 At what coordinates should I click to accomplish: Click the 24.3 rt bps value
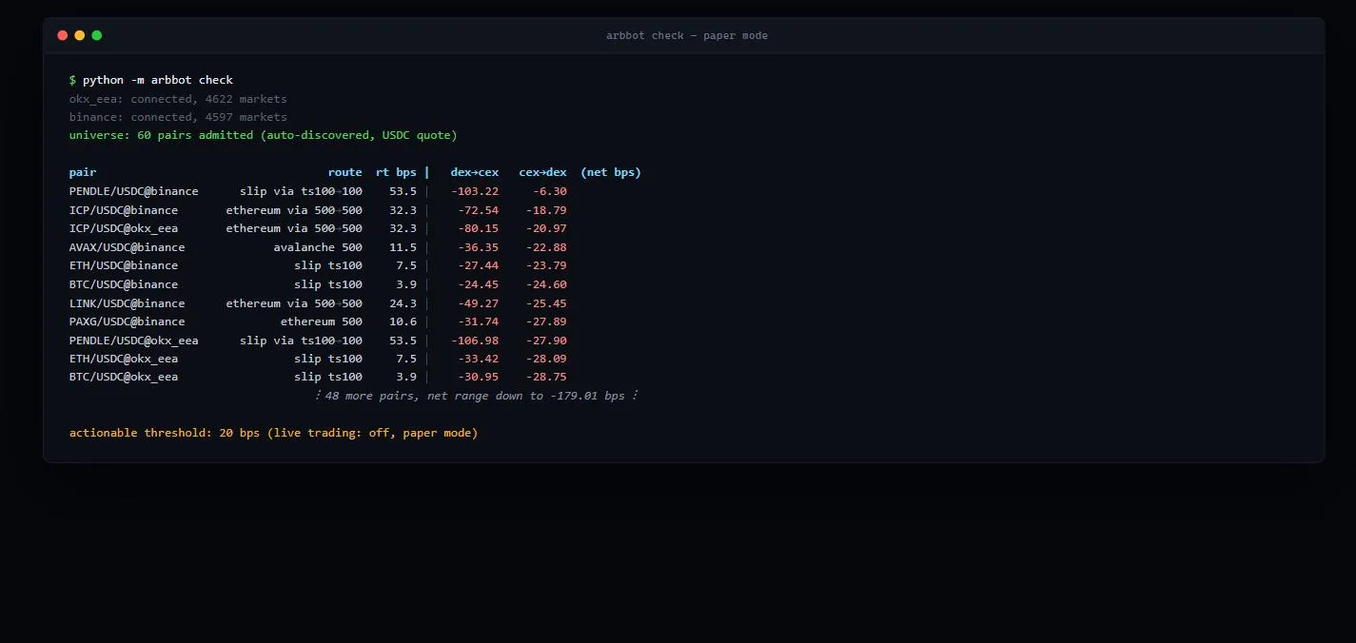click(x=403, y=303)
